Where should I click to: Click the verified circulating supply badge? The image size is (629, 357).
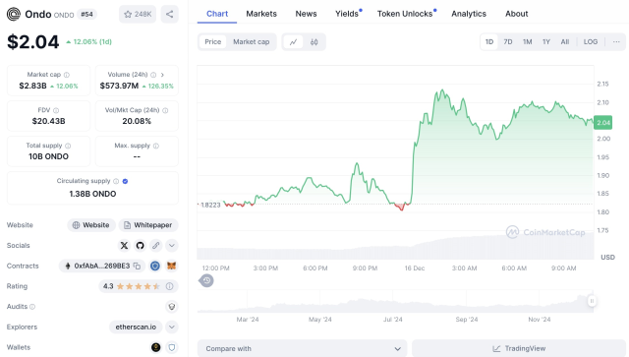tap(125, 182)
